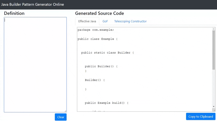The image size is (217, 121).
Task: Click the generated code resize handle
Action: 214,110
